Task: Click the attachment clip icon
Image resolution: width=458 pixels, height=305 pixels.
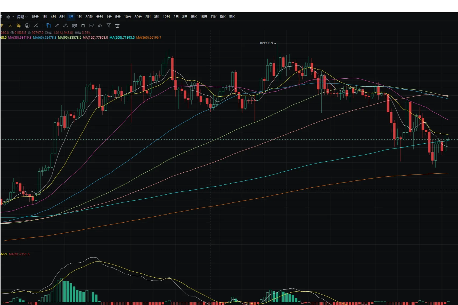Action: 100,26
